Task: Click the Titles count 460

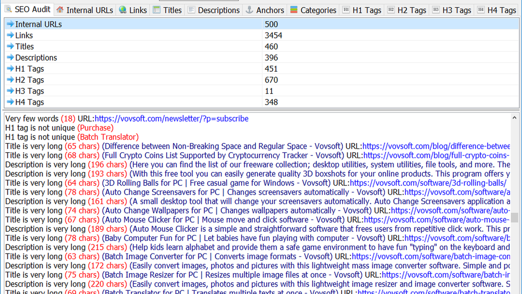Action: [x=271, y=47]
